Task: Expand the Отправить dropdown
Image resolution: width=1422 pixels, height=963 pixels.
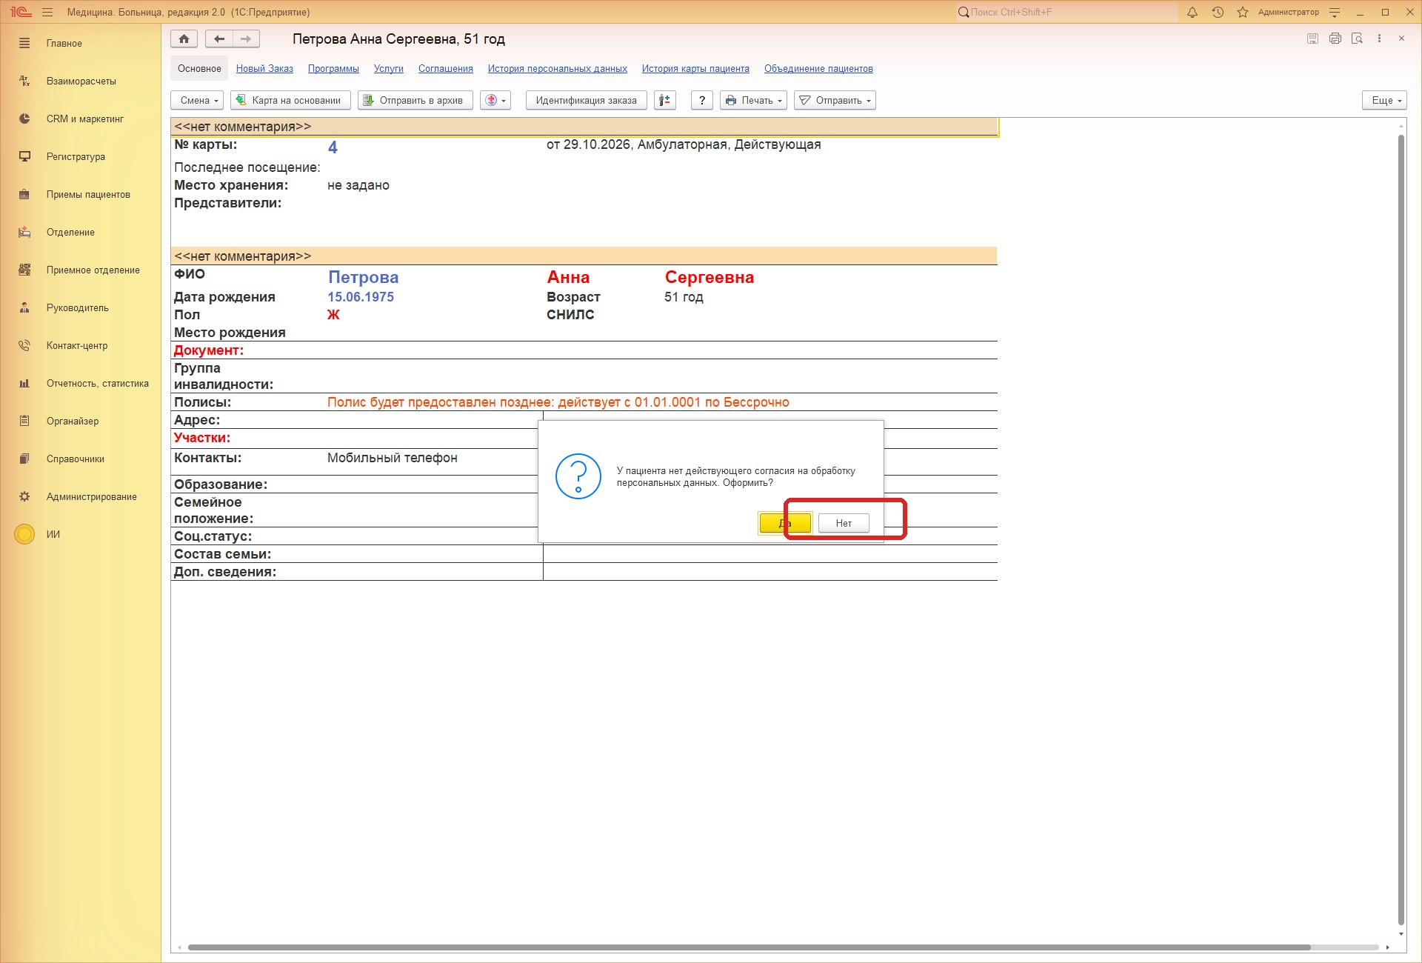Action: pyautogui.click(x=835, y=101)
